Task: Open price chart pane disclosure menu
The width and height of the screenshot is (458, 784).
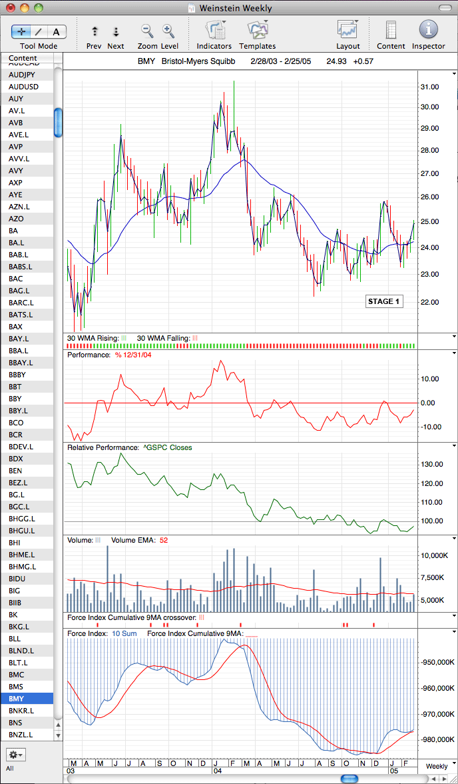Action: pyautogui.click(x=454, y=74)
